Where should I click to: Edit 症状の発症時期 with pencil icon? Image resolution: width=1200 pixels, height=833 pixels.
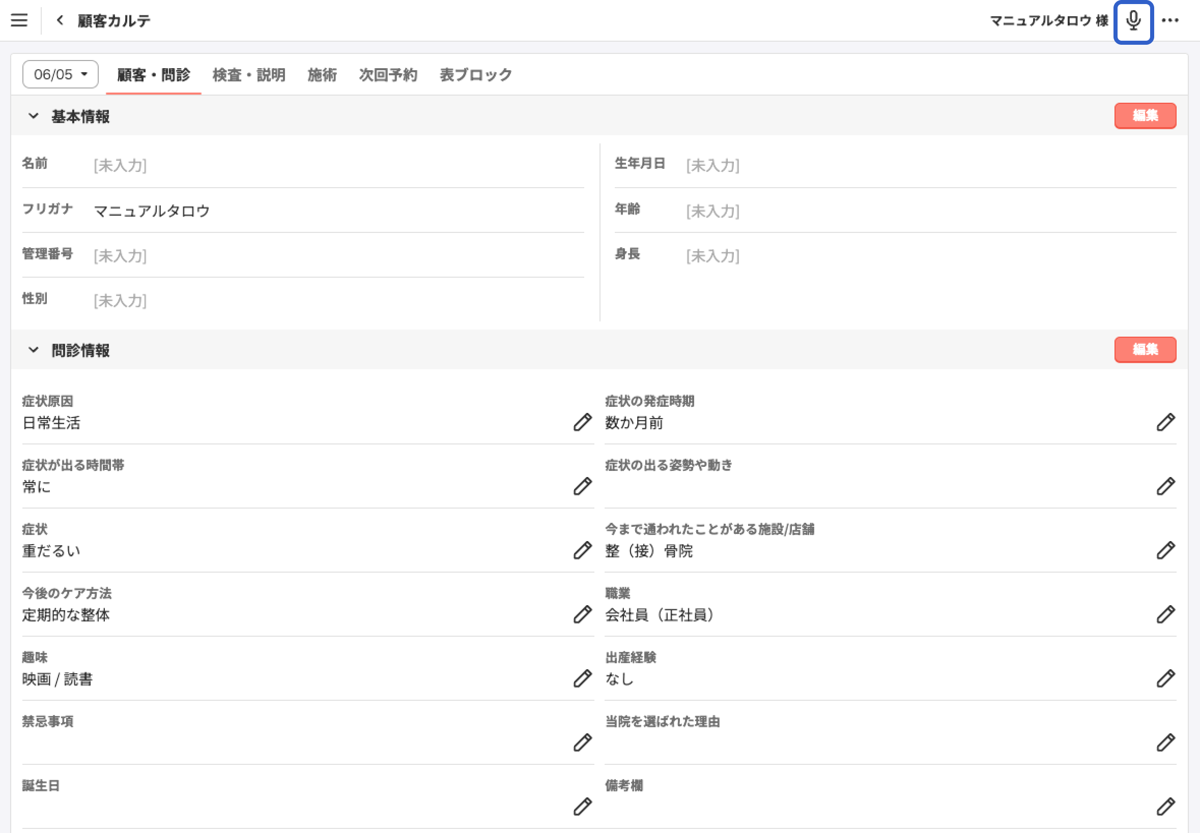[x=1165, y=422]
